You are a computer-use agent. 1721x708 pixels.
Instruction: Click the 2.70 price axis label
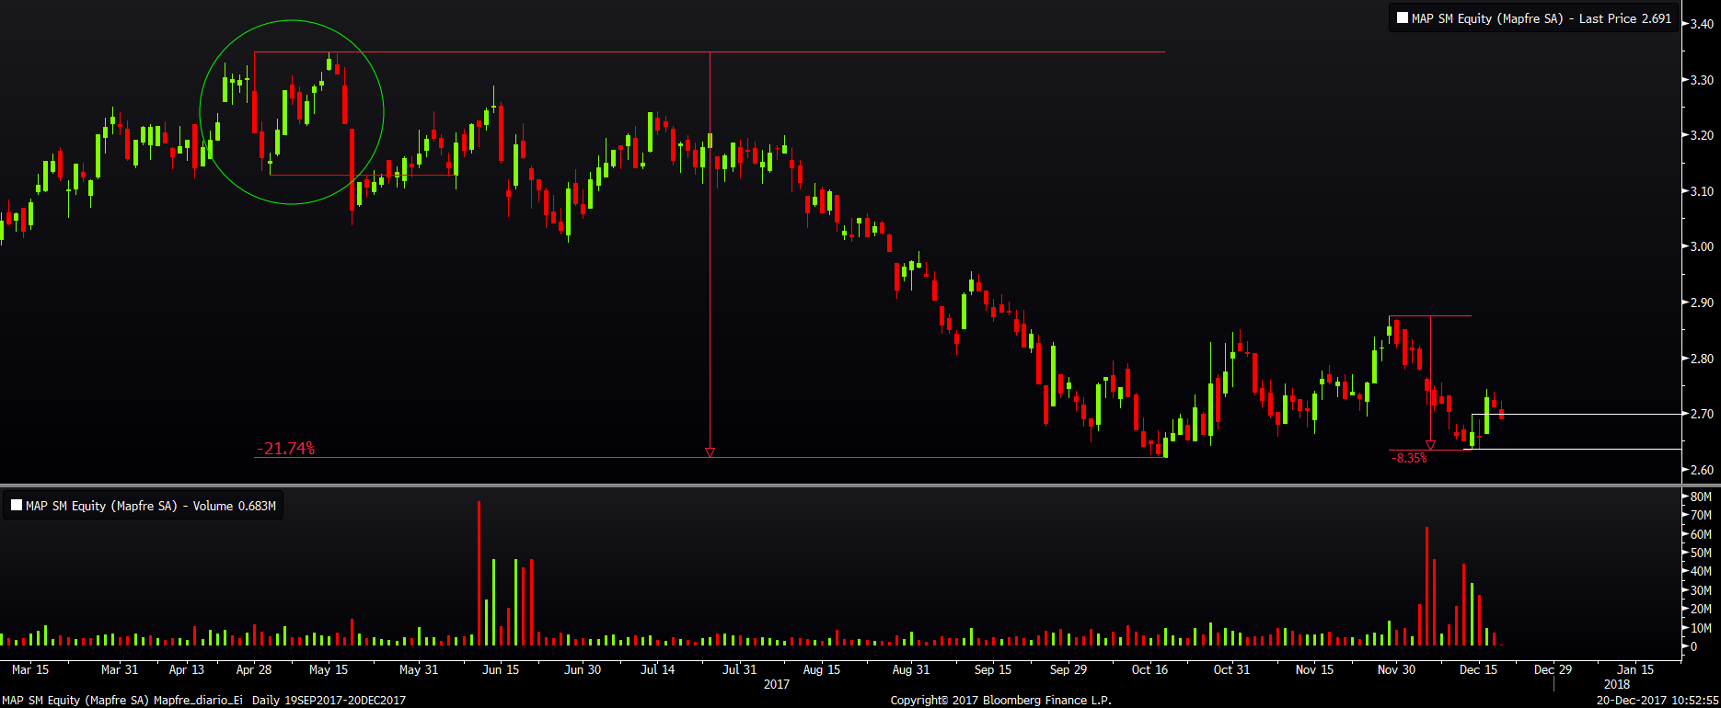coord(1702,414)
